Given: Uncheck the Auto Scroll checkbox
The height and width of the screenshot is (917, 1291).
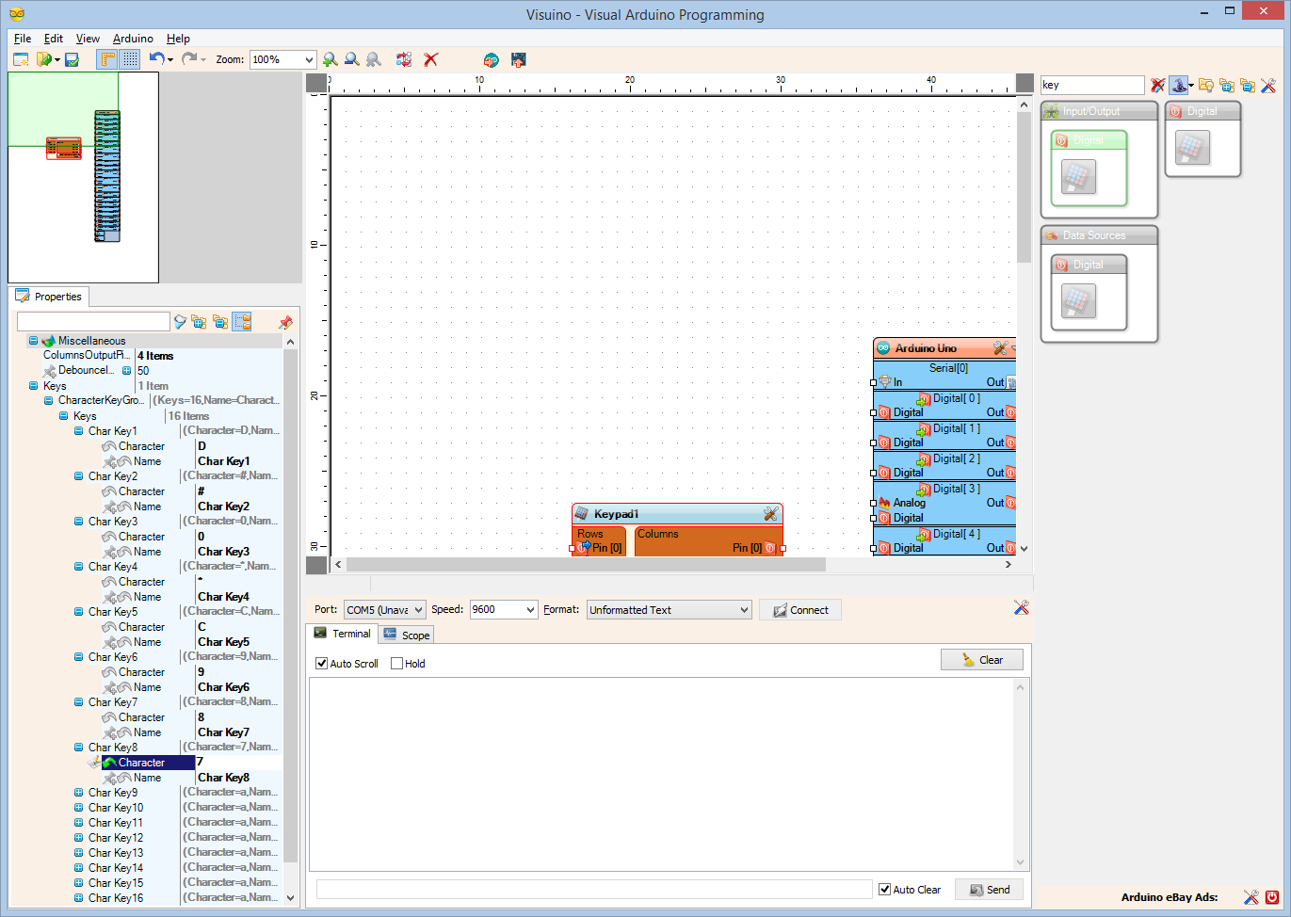Looking at the screenshot, I should [321, 664].
